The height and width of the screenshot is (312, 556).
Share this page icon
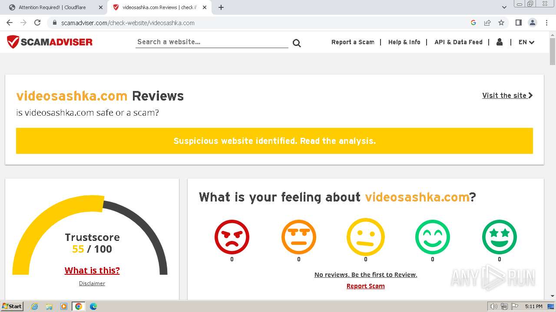[487, 23]
